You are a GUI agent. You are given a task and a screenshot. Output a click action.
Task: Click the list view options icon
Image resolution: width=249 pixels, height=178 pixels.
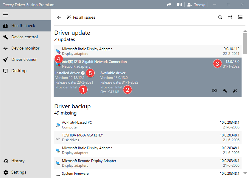pos(240,17)
